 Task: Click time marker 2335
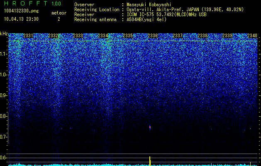click(128, 35)
